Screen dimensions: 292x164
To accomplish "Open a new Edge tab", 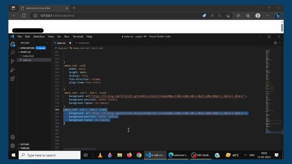I will (x=74, y=8).
